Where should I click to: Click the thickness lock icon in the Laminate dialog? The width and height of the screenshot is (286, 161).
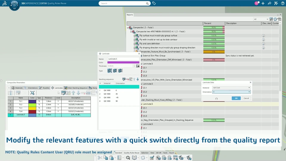tap(138, 66)
